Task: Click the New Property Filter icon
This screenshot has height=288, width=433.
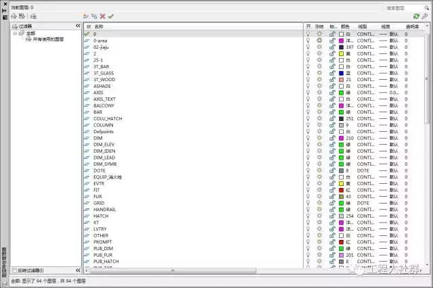Action: tap(14, 16)
